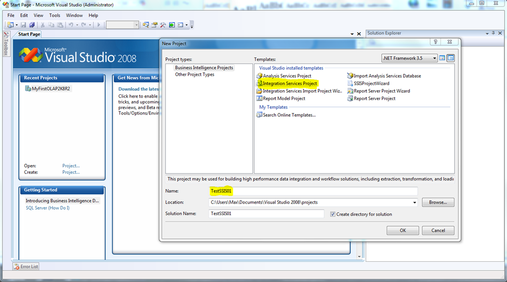507x282 pixels.
Task: Click the Browse... button
Action: [438, 202]
